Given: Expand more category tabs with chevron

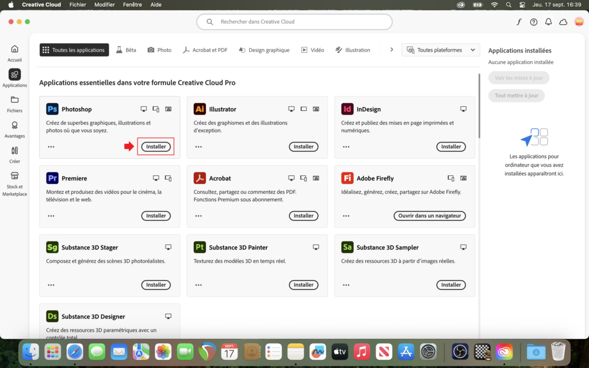Looking at the screenshot, I should point(391,49).
